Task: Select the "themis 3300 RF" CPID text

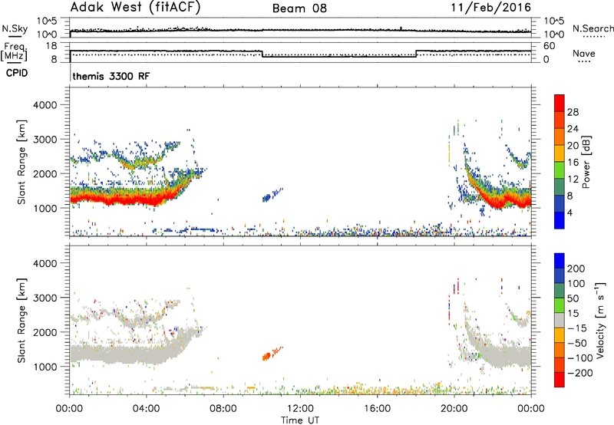Action: [x=111, y=76]
